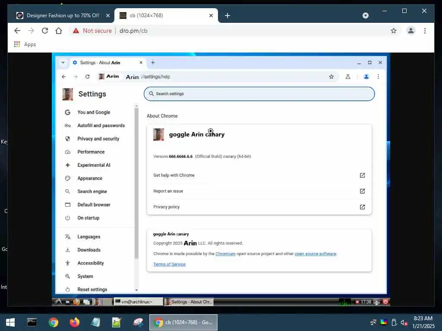Add new tab in inner browser
442x331 pixels.
[153, 62]
